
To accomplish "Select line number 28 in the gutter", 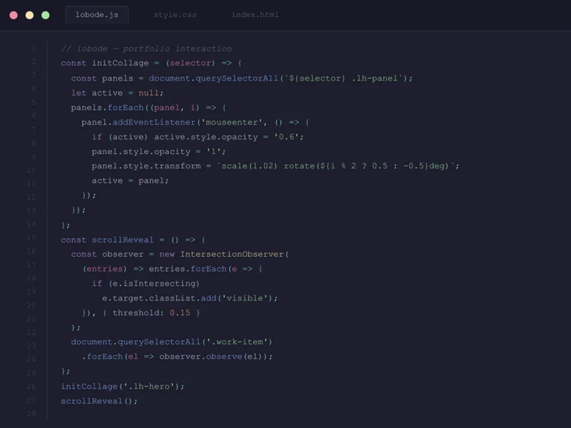I will (x=31, y=414).
